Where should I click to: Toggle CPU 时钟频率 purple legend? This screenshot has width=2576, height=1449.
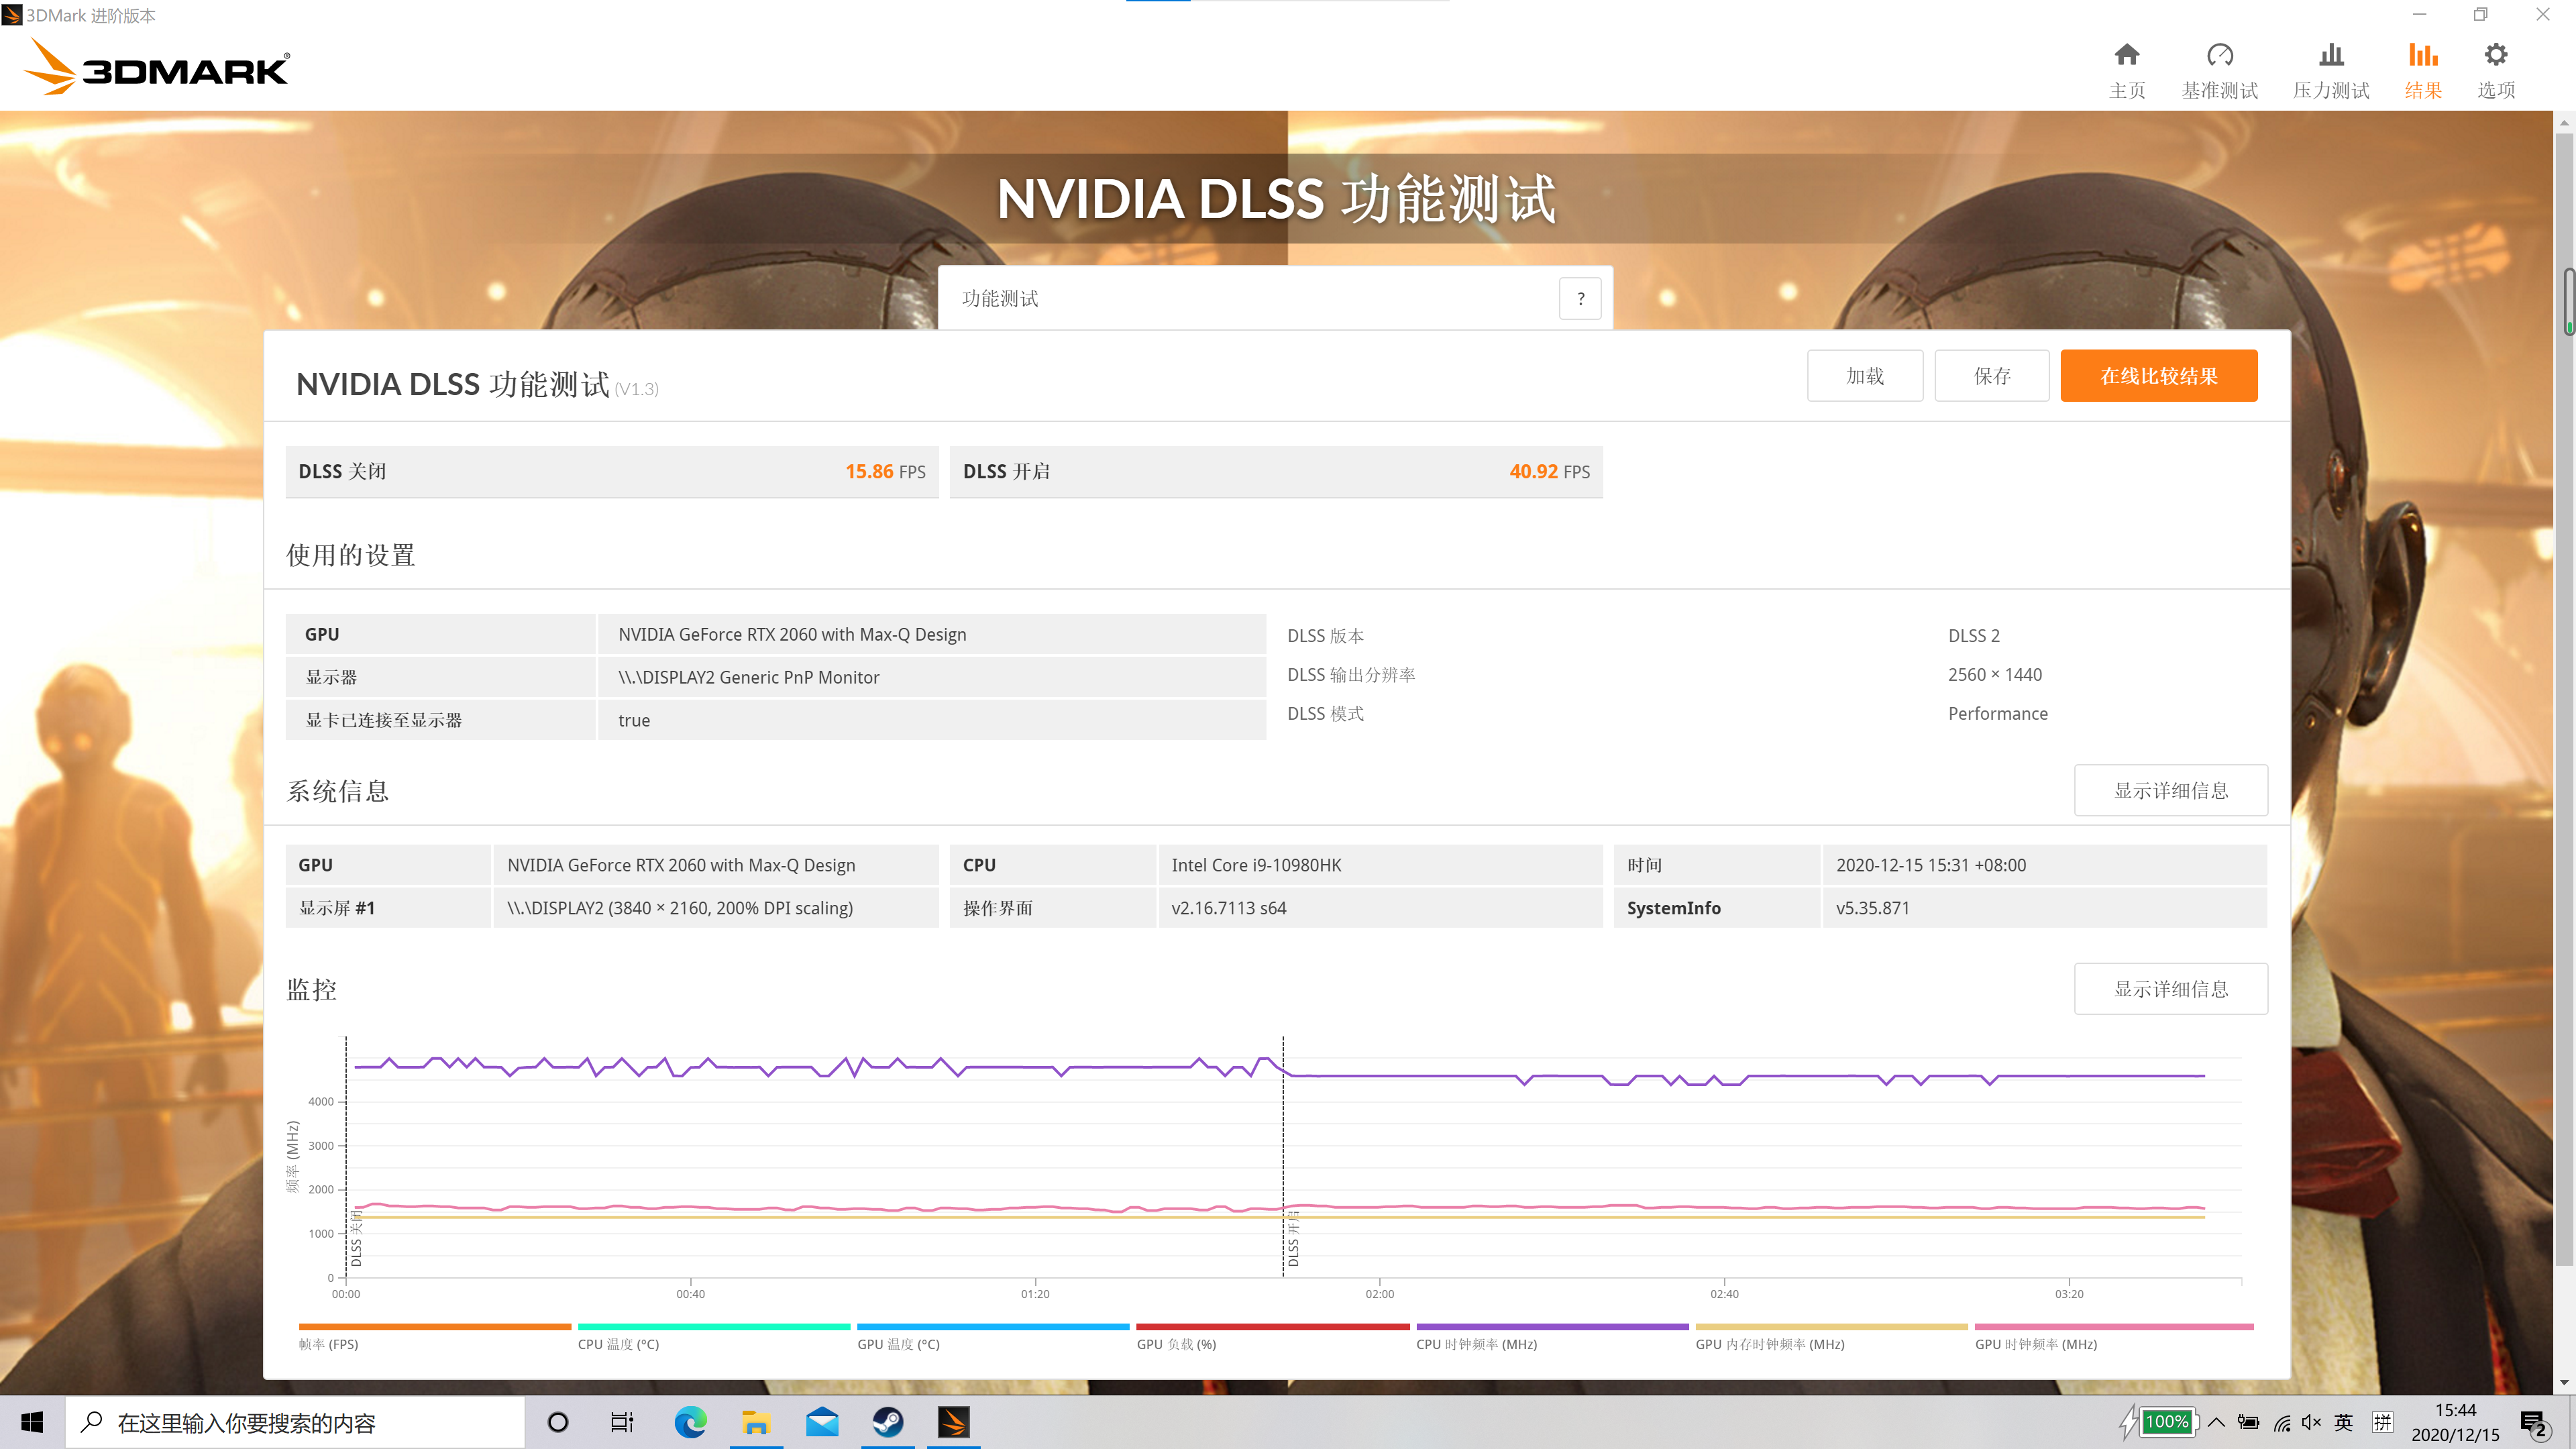pos(1552,1337)
